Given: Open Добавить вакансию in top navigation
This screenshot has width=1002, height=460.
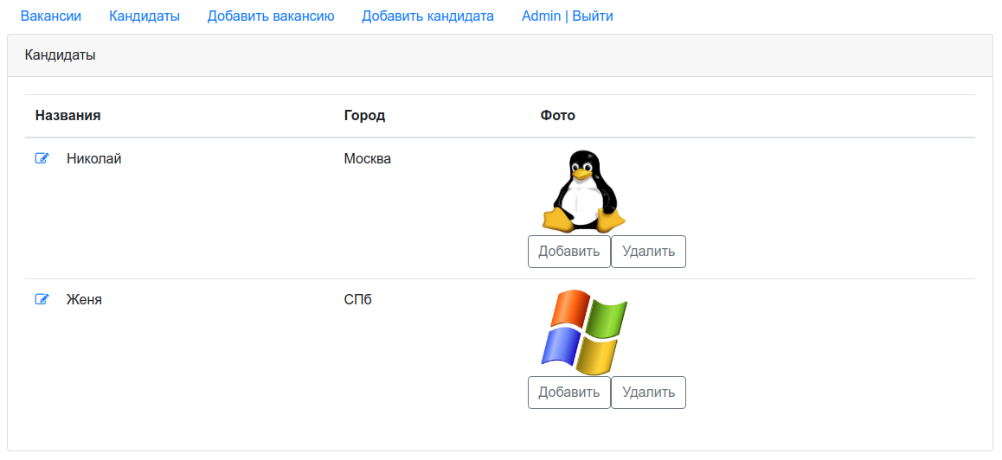Looking at the screenshot, I should click(x=271, y=16).
